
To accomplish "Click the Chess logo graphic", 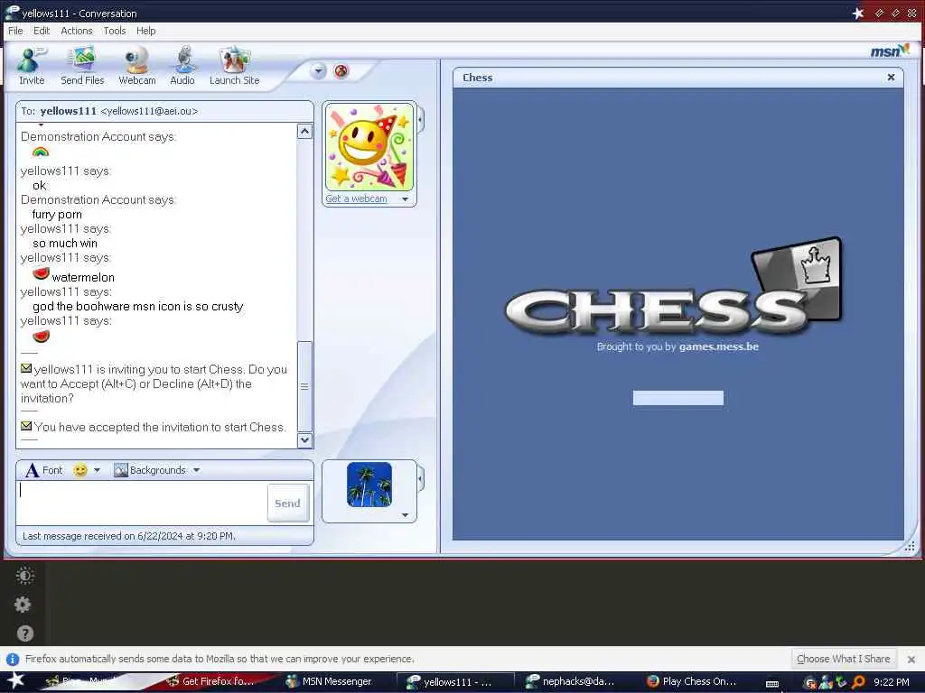I will (x=674, y=288).
